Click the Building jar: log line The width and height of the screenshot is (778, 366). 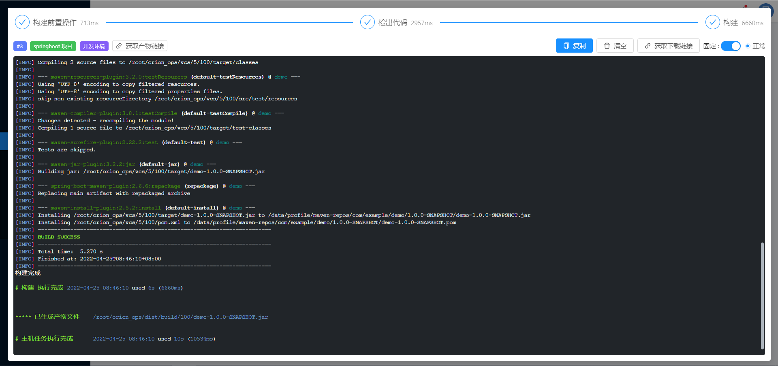click(x=140, y=172)
